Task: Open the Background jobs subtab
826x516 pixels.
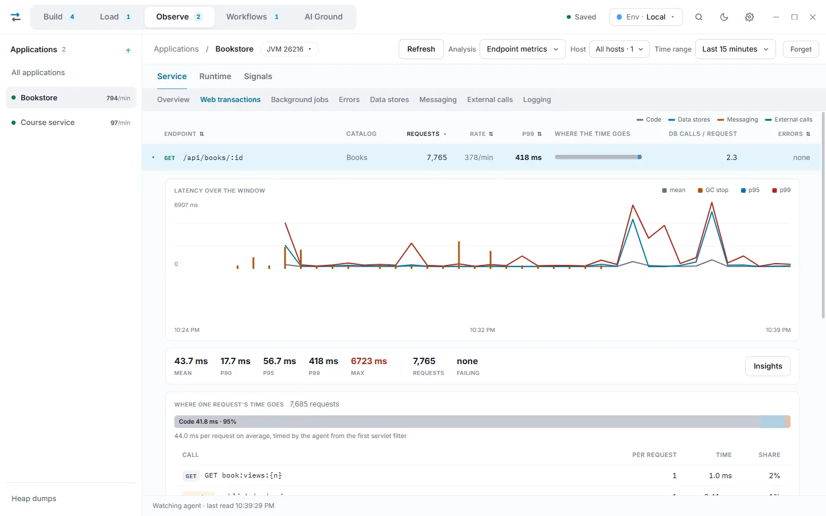Action: (299, 100)
